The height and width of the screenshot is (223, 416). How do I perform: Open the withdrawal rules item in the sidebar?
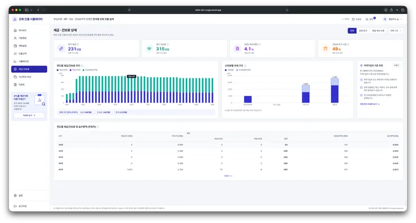point(29,54)
